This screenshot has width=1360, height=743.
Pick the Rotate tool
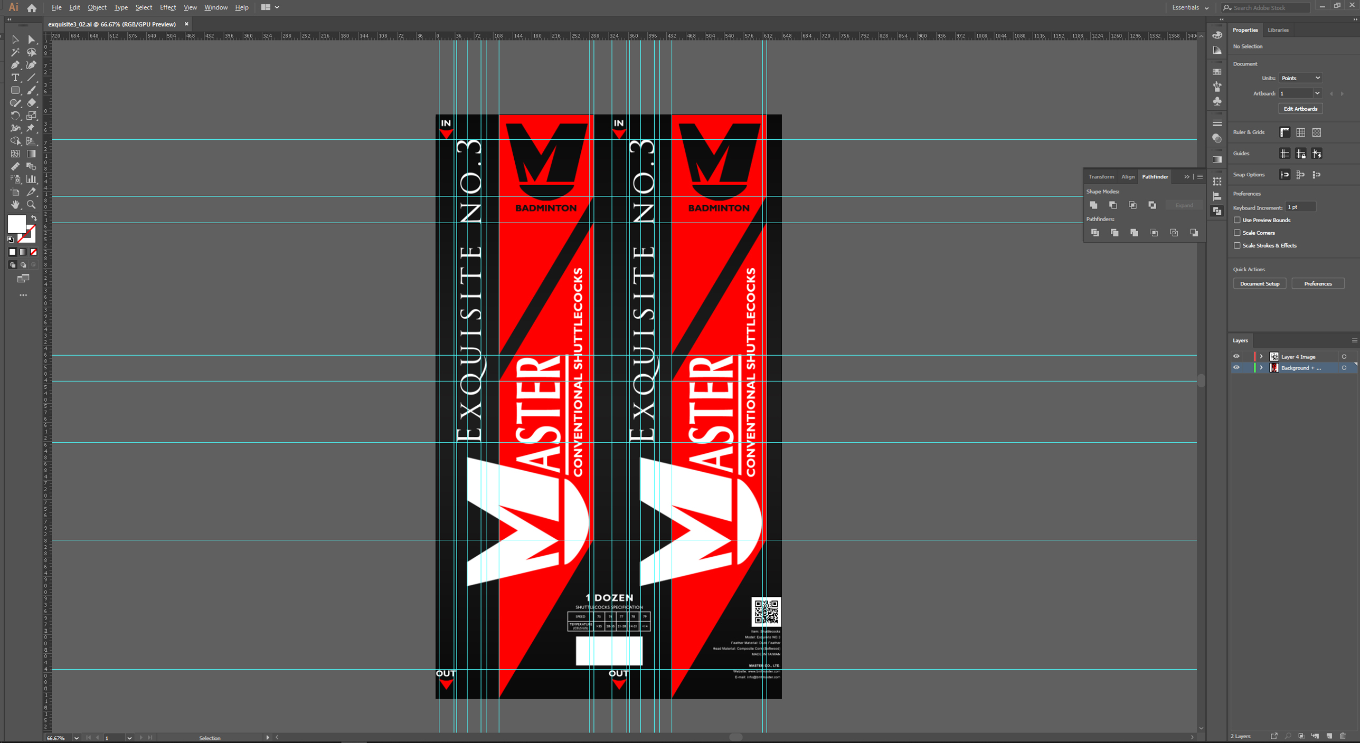15,116
